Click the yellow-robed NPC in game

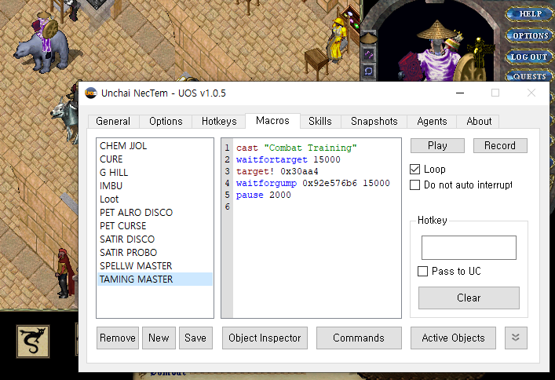pyautogui.click(x=337, y=38)
